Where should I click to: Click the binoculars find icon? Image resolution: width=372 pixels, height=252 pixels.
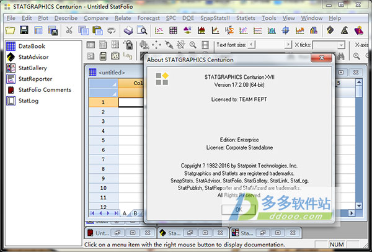340,56
